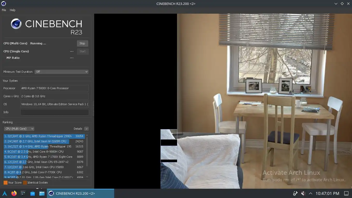Click the brown Identical System swatch
Image resolution: width=352 pixels, height=198 pixels.
click(25, 183)
